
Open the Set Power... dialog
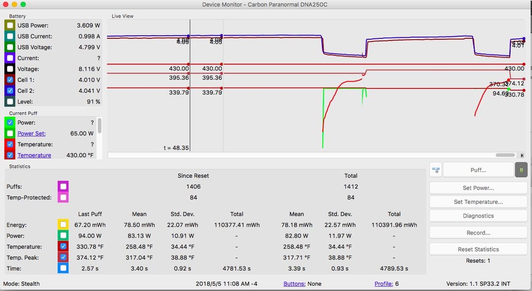(x=478, y=188)
